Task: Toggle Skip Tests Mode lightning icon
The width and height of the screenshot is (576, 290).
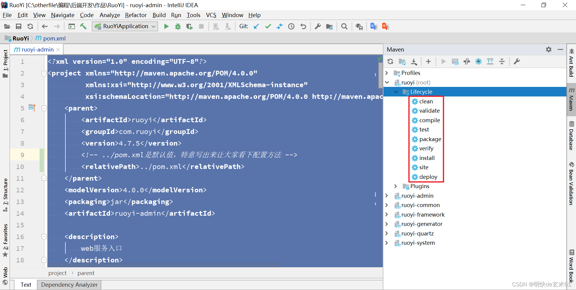Action: pyautogui.click(x=478, y=61)
